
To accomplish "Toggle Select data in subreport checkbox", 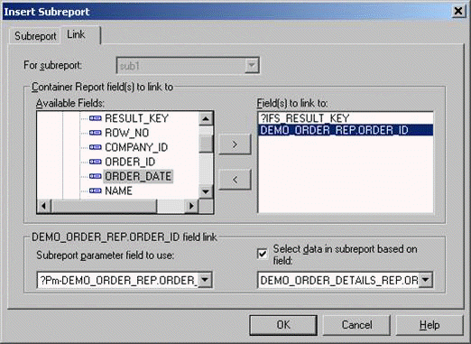I will click(x=263, y=254).
